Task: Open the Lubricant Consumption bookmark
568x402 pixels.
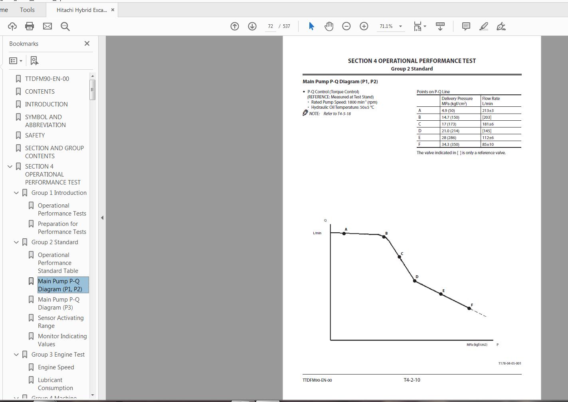Action: click(55, 384)
